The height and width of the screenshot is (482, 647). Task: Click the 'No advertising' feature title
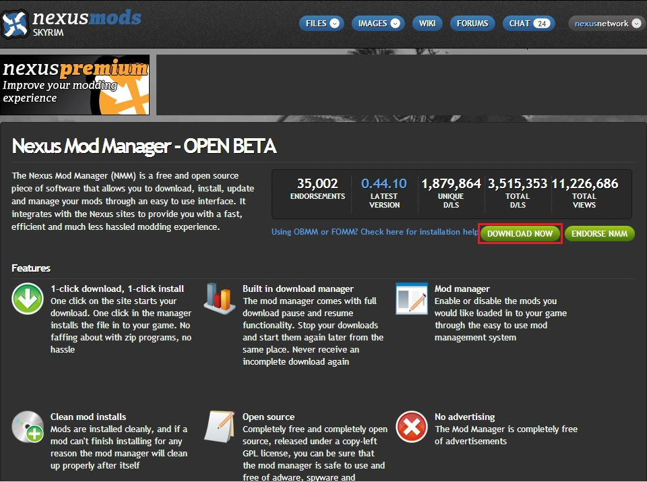point(464,417)
